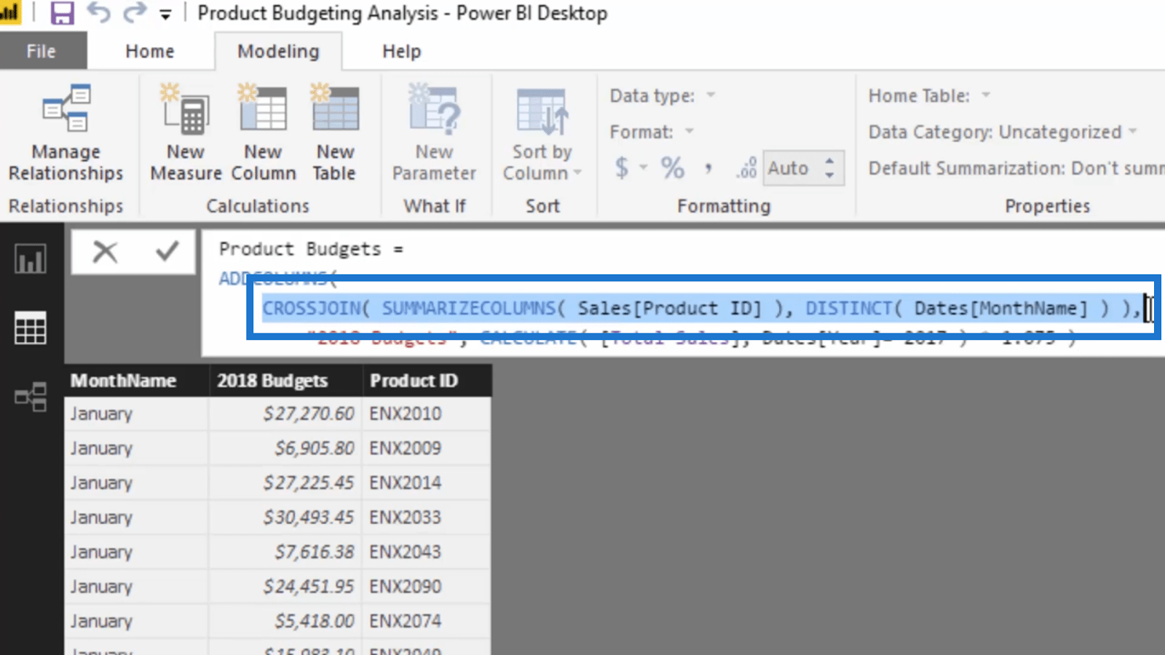1165x655 pixels.
Task: Click the $5,418.00 budget cell
Action: 285,621
